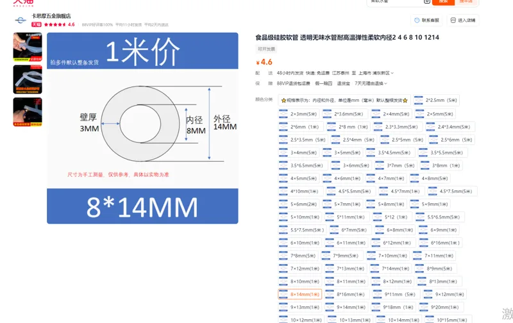Screen dimensions: 513x323
Task: Click the shop avatar logo beside 卡思摩五金旗舰店
Action: point(21,21)
